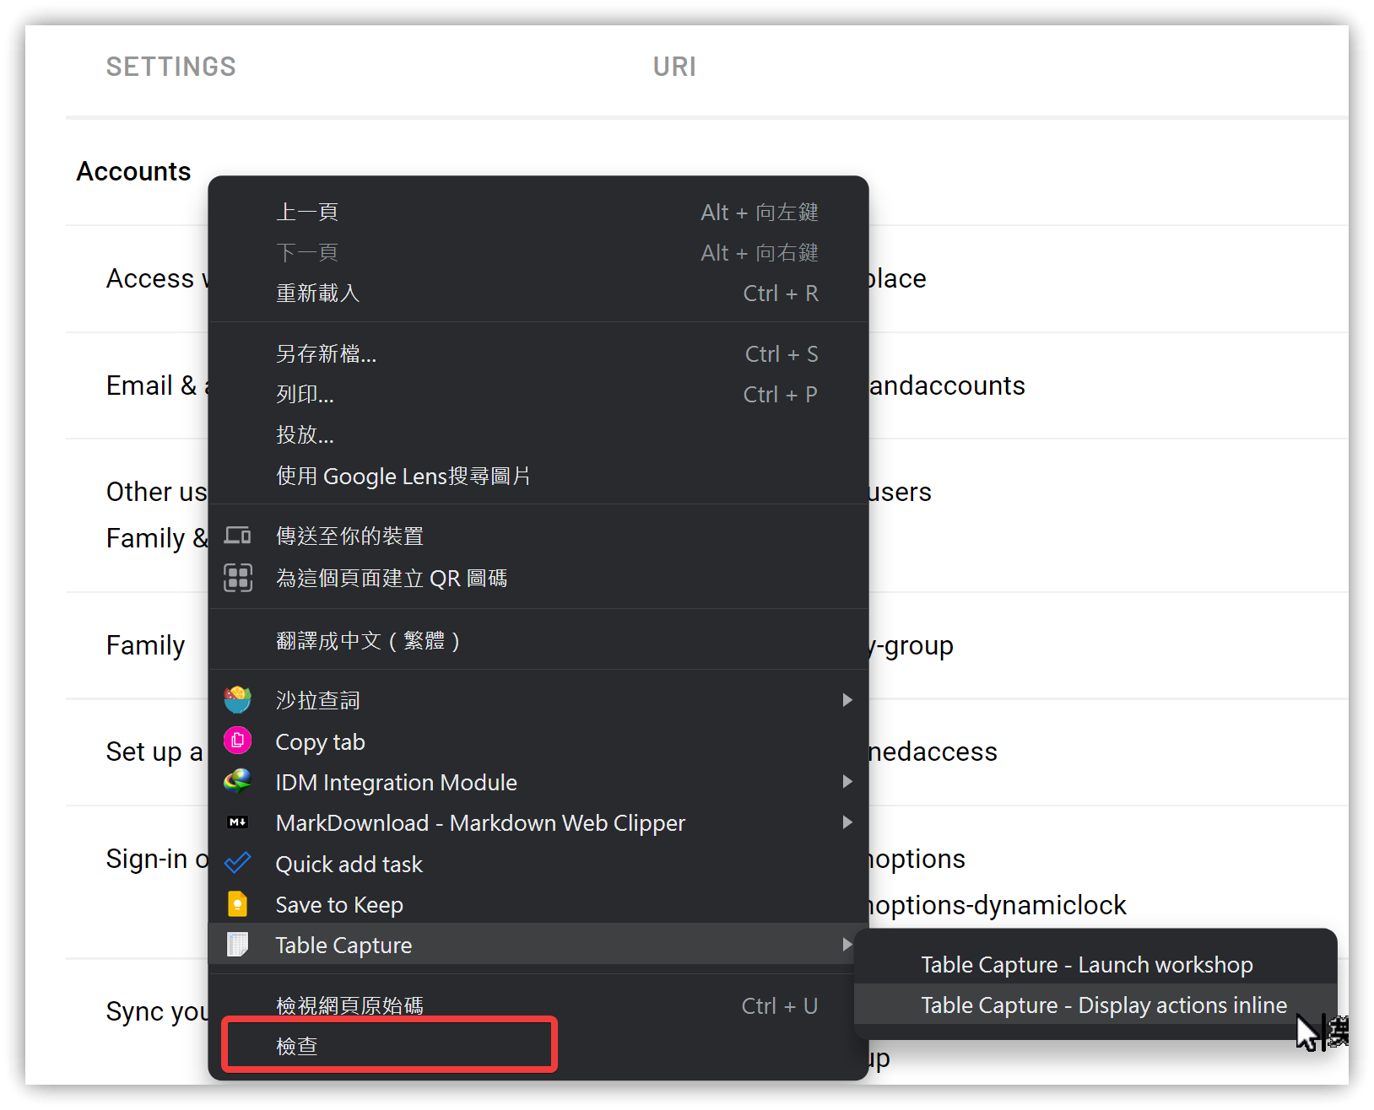The image size is (1374, 1110).
Task: Select Table Capture - Launch workshop
Action: point(1086,964)
